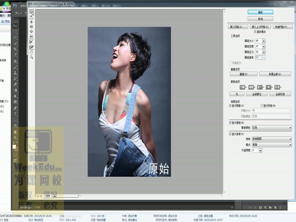Image resolution: width=296 pixels, height=222 pixels.
Task: Select the Gradient tool in Photoshop toolbox
Action: point(15,90)
